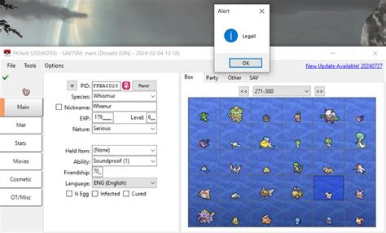Screen dimensions: 386x233
Task: Check the Infected checkbox
Action: (x=95, y=194)
